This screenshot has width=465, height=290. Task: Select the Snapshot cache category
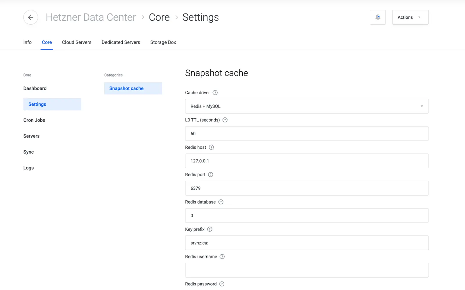pyautogui.click(x=133, y=88)
